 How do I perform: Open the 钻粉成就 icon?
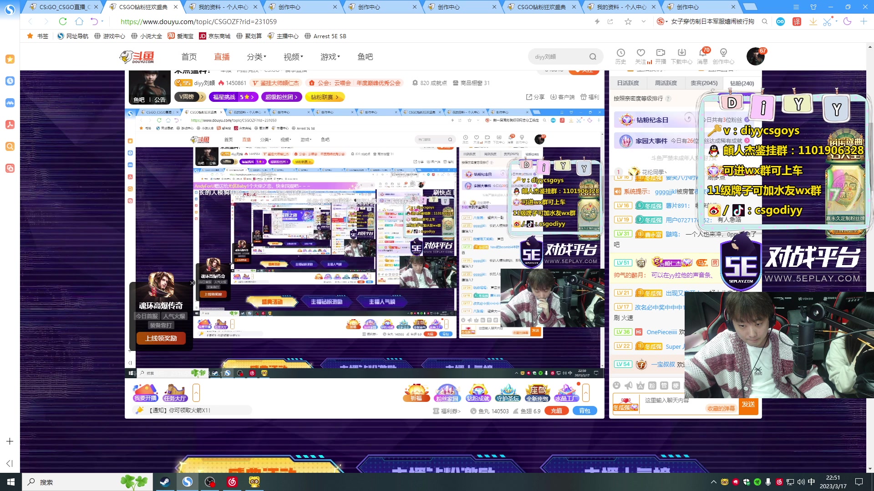coord(478,393)
